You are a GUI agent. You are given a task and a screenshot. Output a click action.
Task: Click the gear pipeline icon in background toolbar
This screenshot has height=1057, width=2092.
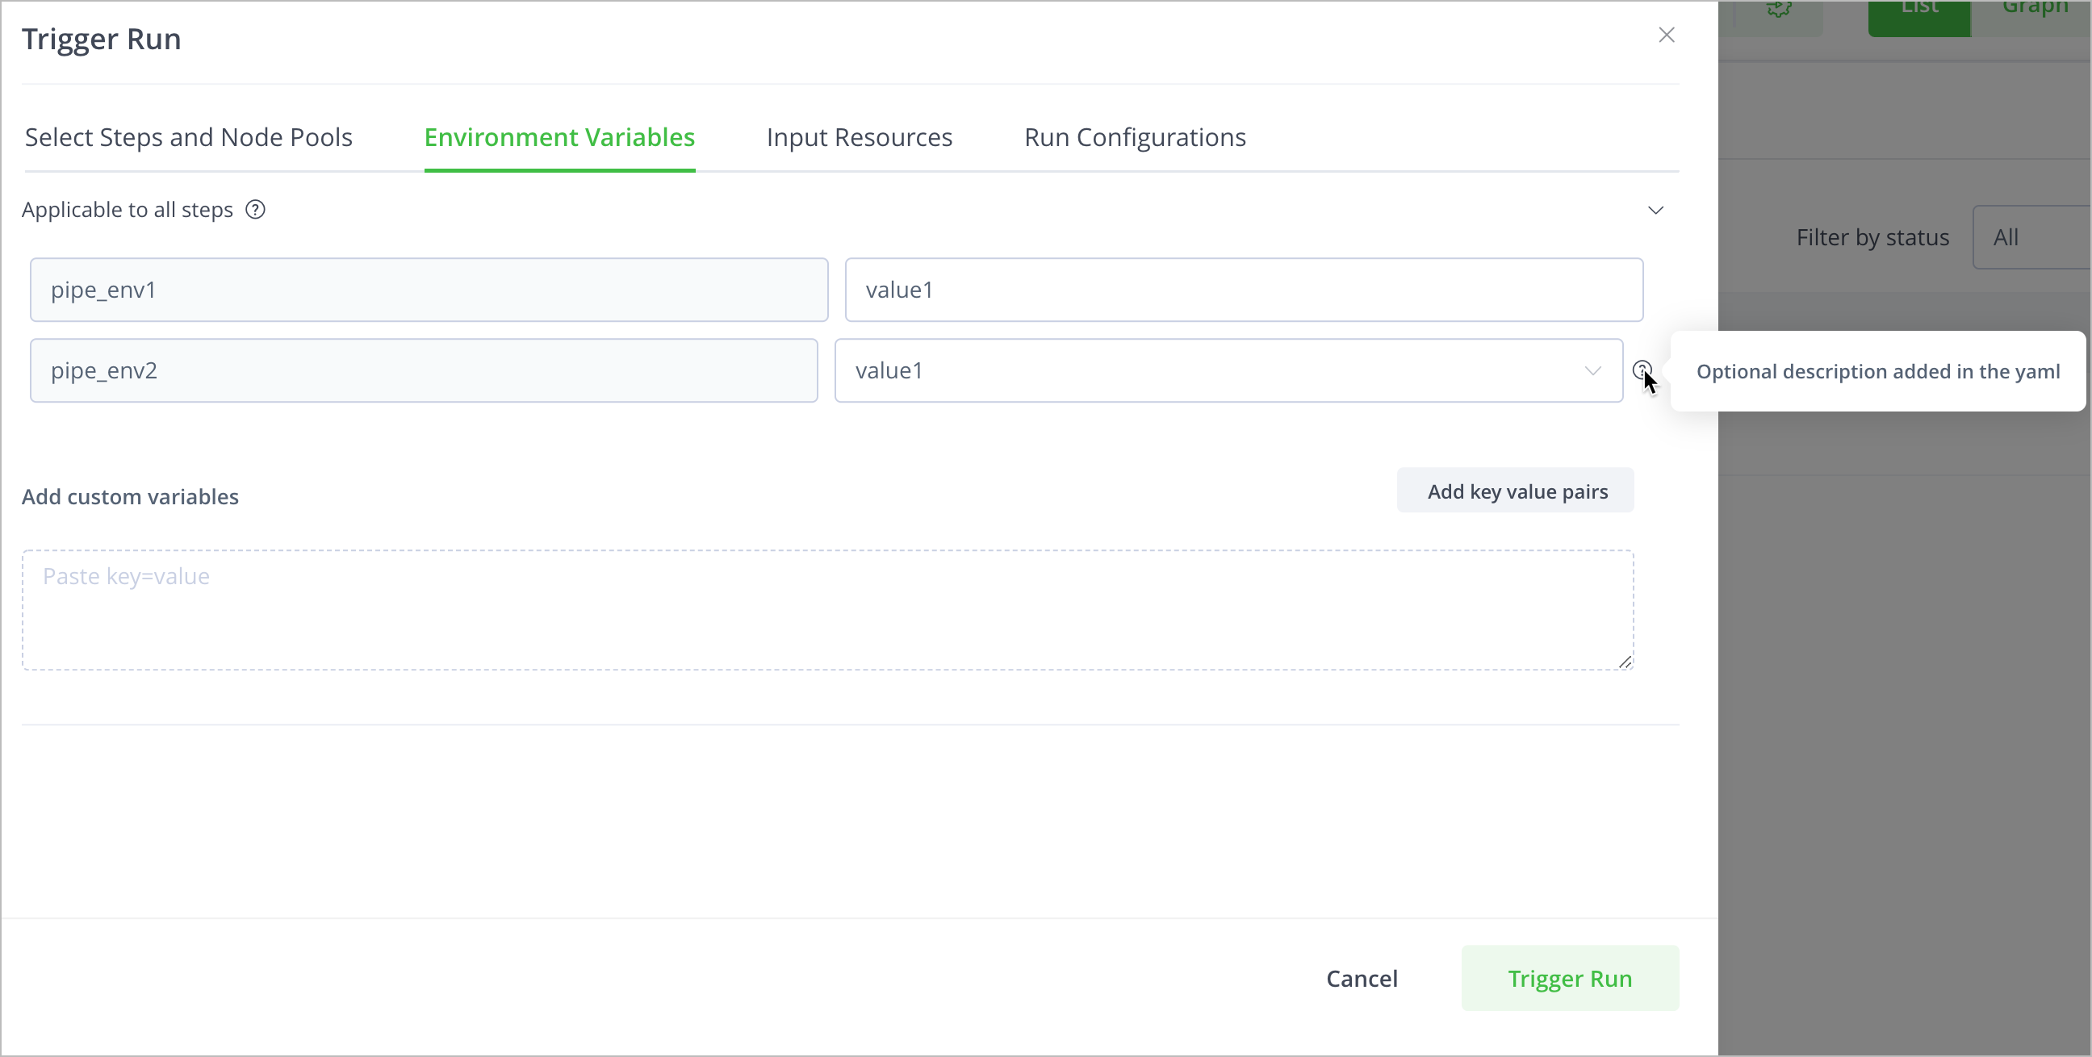pyautogui.click(x=1779, y=10)
